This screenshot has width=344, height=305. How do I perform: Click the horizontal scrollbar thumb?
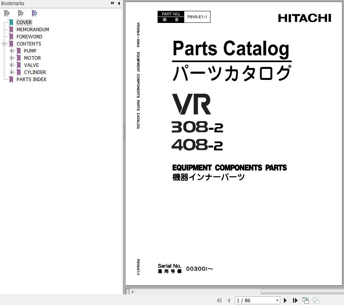(302, 292)
